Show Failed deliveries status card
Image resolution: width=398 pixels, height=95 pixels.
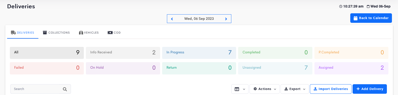click(x=47, y=68)
